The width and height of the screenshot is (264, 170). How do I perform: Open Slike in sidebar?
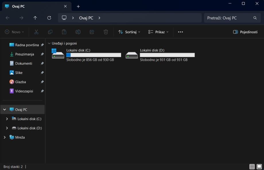[16, 73]
